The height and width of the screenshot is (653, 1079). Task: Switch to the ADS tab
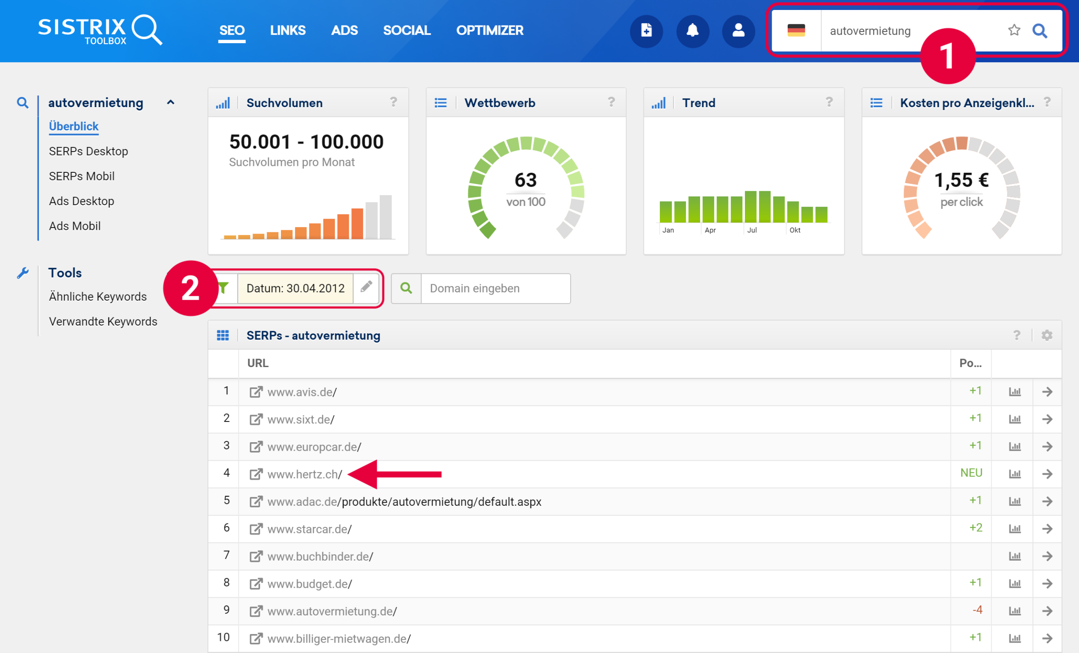(x=344, y=30)
